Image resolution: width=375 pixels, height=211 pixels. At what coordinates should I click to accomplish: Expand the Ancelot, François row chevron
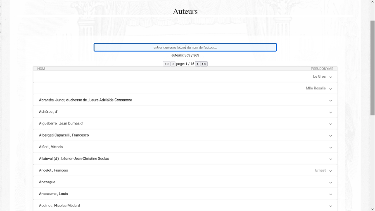(330, 171)
